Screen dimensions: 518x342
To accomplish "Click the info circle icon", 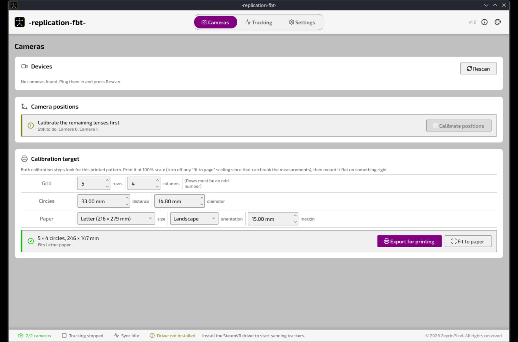I will pos(484,22).
